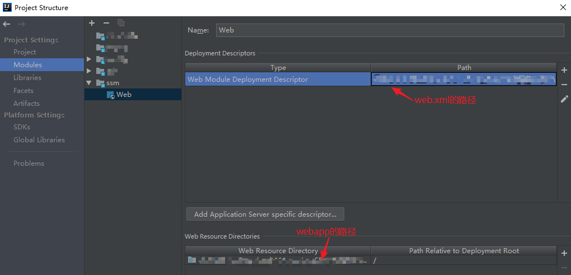Open Facets settings page

[24, 91]
